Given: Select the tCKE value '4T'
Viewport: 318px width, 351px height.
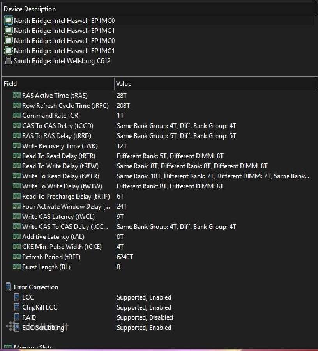Looking at the screenshot, I should (120, 247).
